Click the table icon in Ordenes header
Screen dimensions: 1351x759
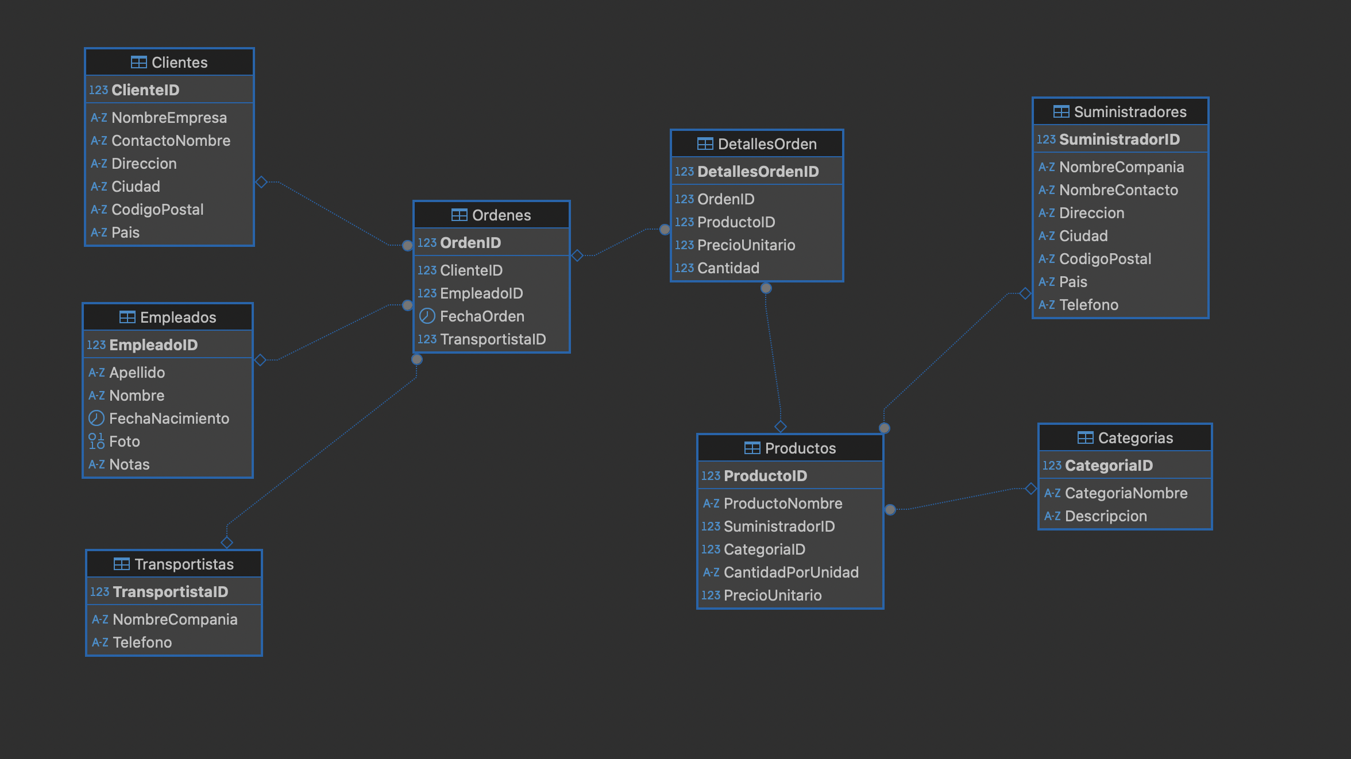pos(459,215)
